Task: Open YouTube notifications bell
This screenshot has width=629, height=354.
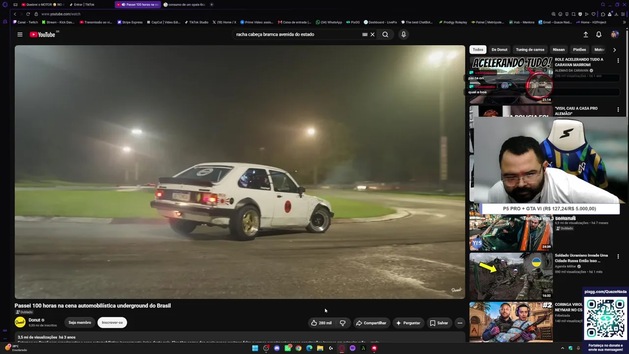Action: 599,34
